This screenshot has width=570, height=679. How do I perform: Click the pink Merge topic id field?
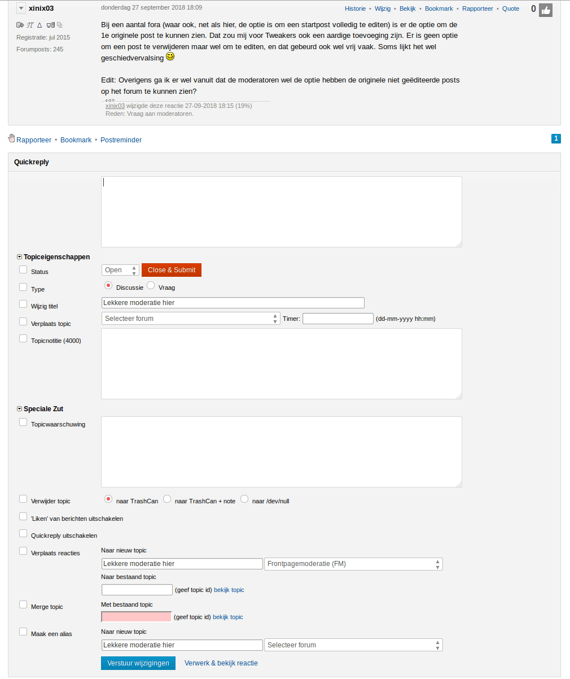137,617
